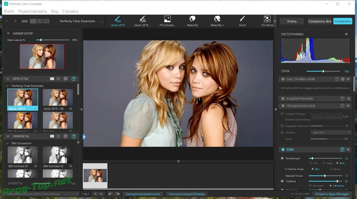Favorite the BW Contrast 01 effect star
The height and width of the screenshot is (199, 357).
point(35,166)
